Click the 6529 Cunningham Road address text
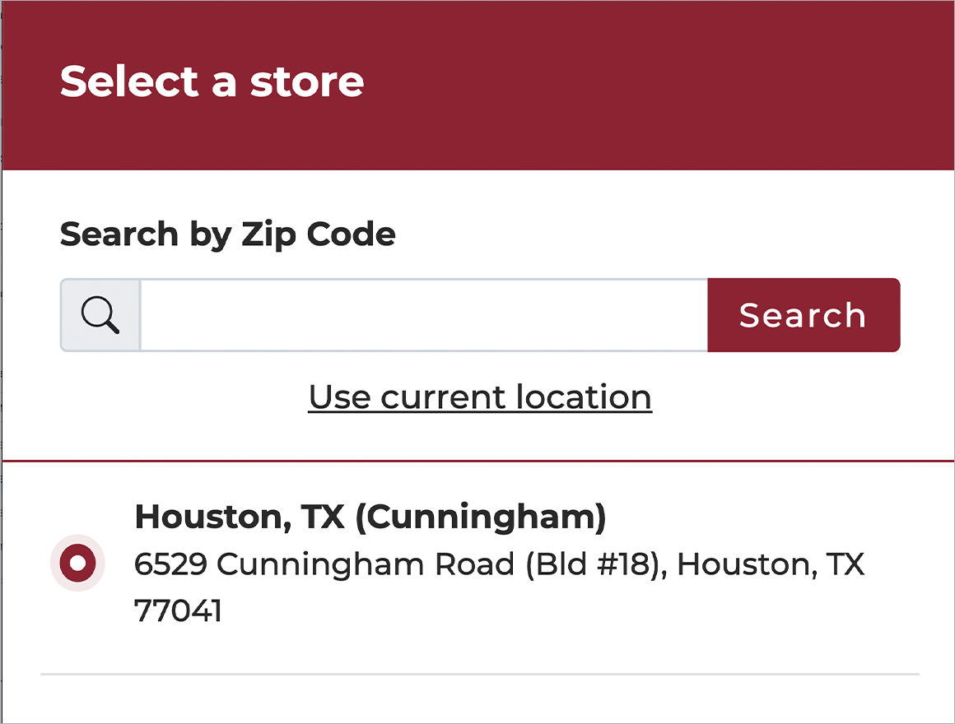This screenshot has height=724, width=955. [500, 564]
